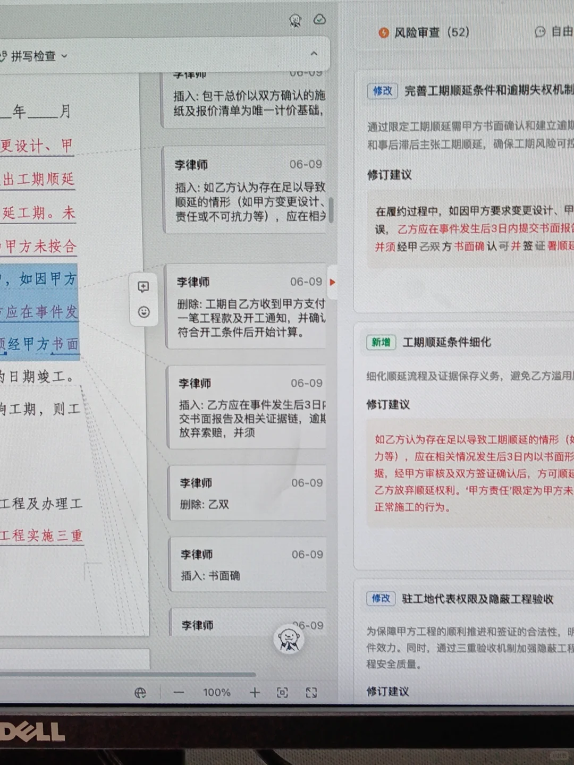
Task: Click the fit-to-page icon near zoom controls
Action: 282,692
